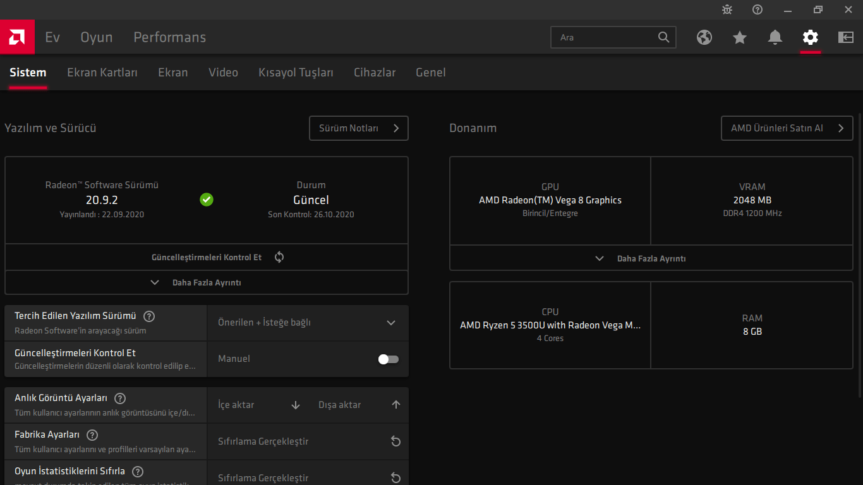
Task: Open Sürüm Notları release notes
Action: [359, 128]
